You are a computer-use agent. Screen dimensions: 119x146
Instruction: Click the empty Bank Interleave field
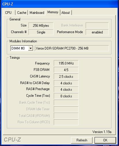click(97, 25)
